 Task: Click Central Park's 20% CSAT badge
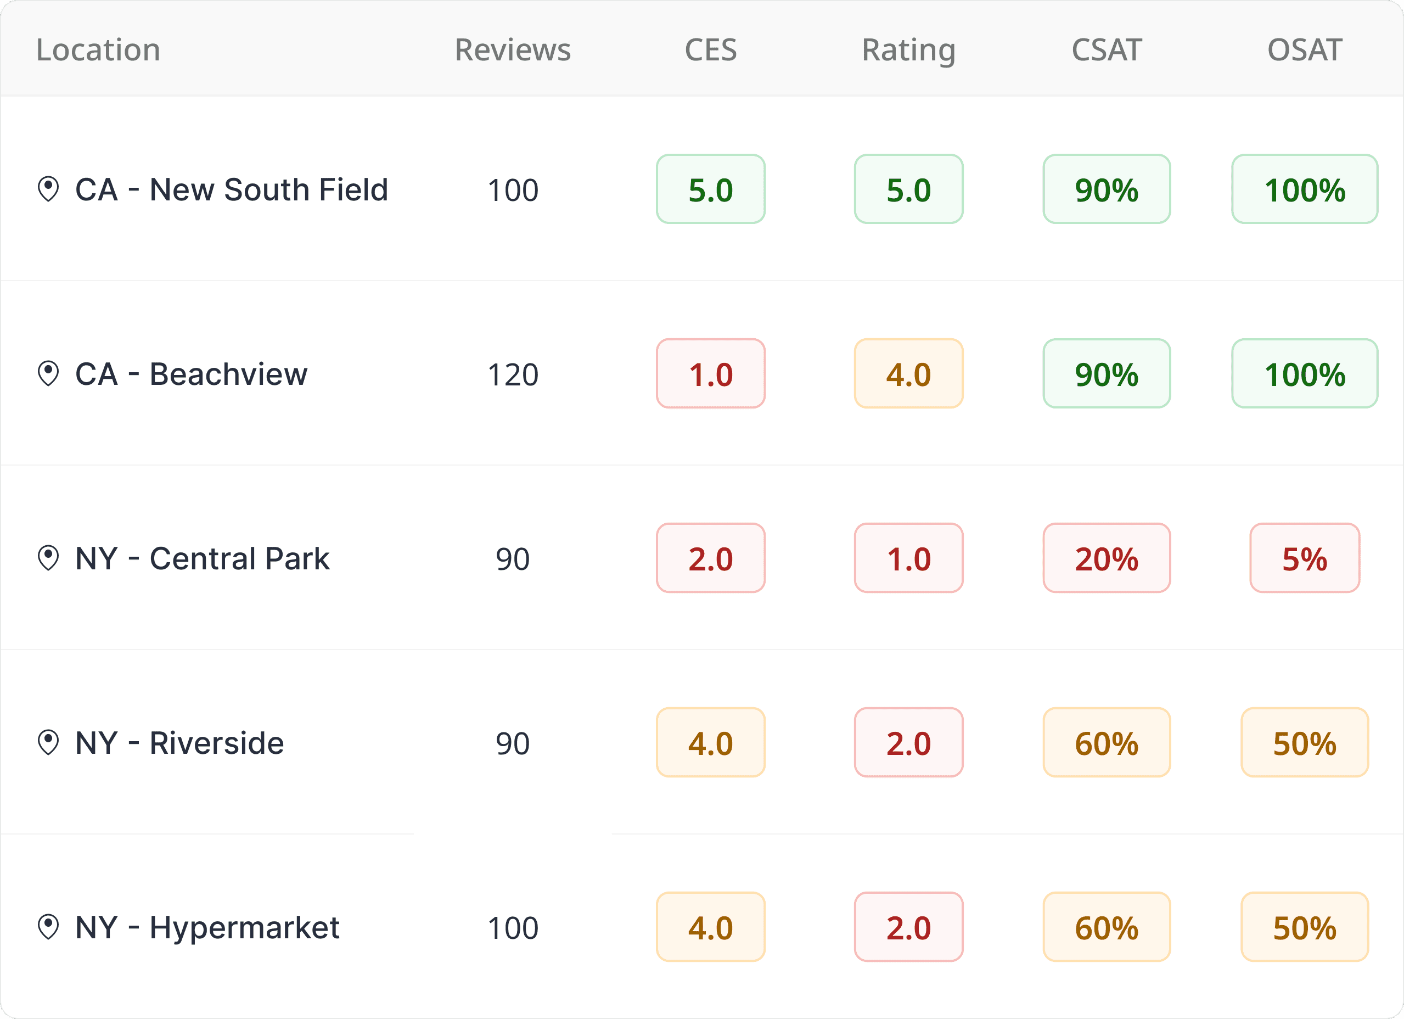click(1106, 558)
